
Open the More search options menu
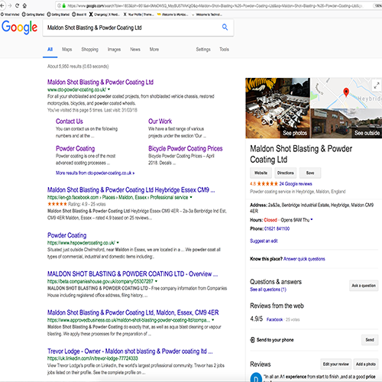(x=154, y=50)
